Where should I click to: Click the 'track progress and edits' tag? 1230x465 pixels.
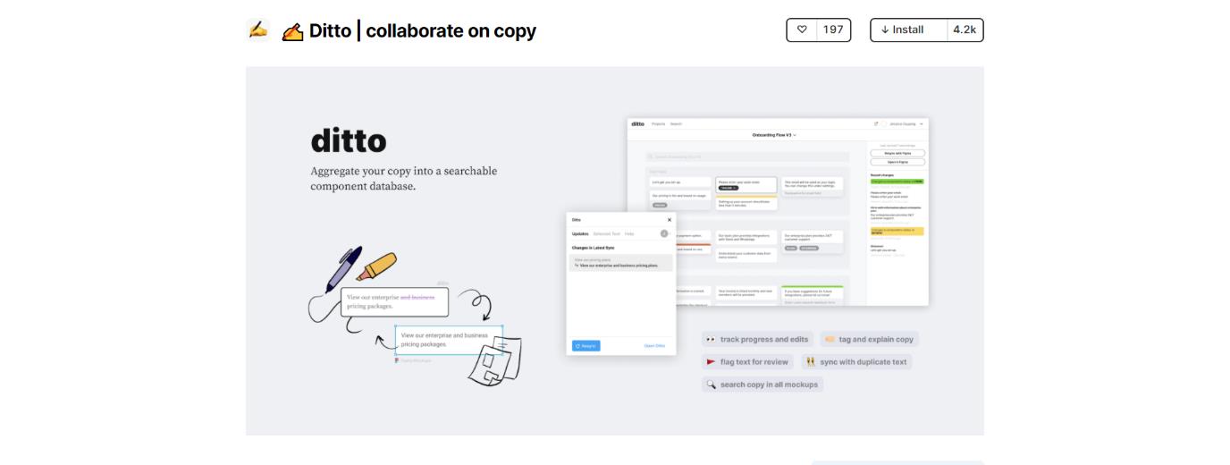pyautogui.click(x=757, y=339)
